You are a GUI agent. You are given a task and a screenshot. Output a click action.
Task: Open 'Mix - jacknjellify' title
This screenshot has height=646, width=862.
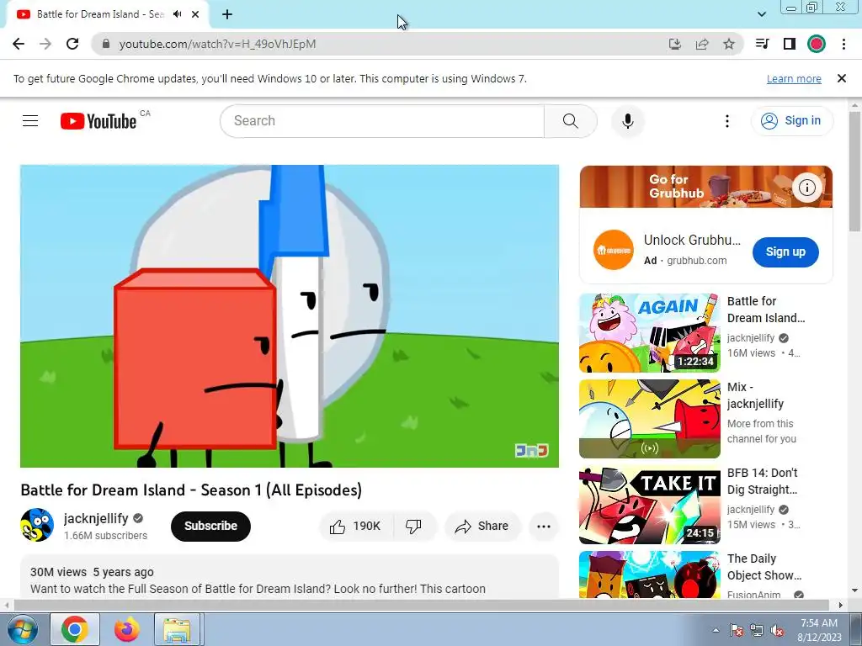tap(755, 395)
